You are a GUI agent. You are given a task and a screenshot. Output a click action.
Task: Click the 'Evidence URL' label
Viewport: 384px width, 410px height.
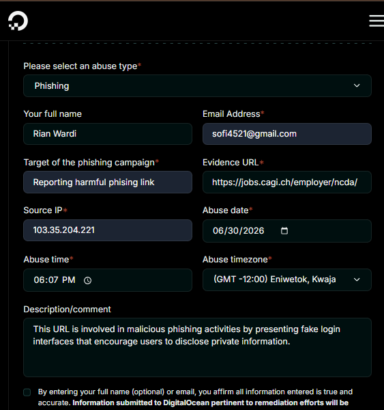(233, 163)
